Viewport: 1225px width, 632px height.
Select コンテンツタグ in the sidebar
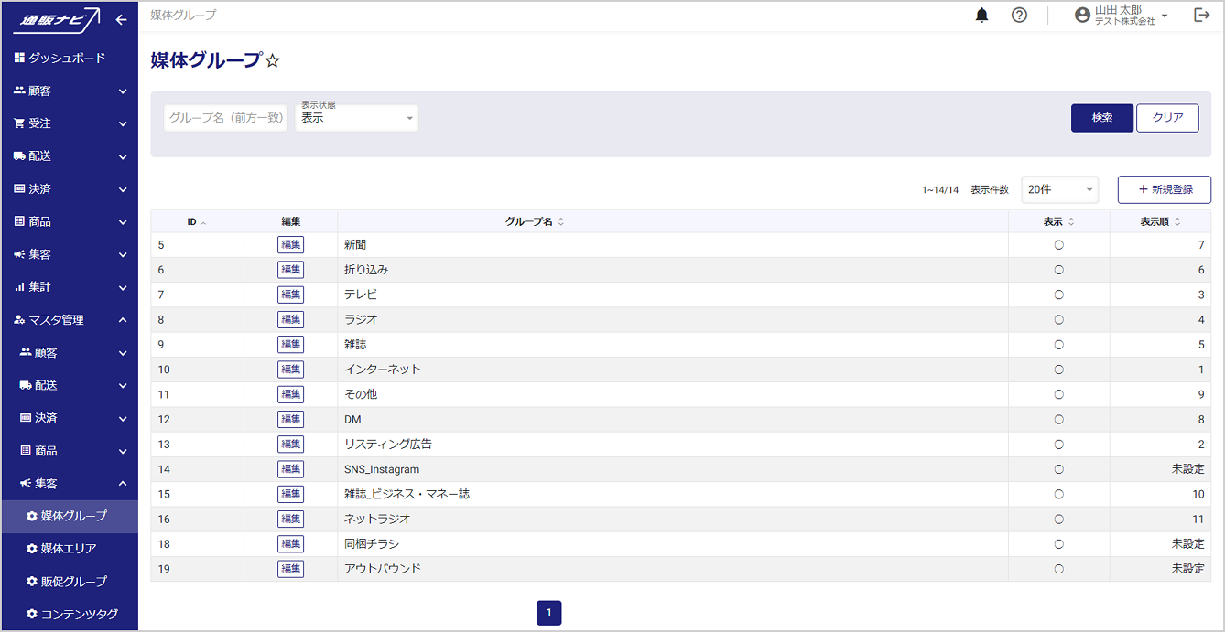(79, 614)
